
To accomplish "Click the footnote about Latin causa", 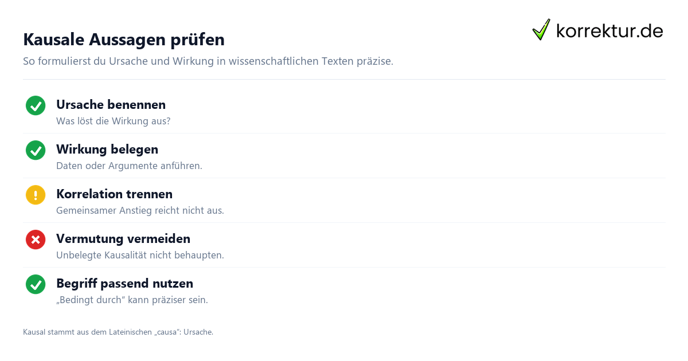I will pyautogui.click(x=118, y=332).
